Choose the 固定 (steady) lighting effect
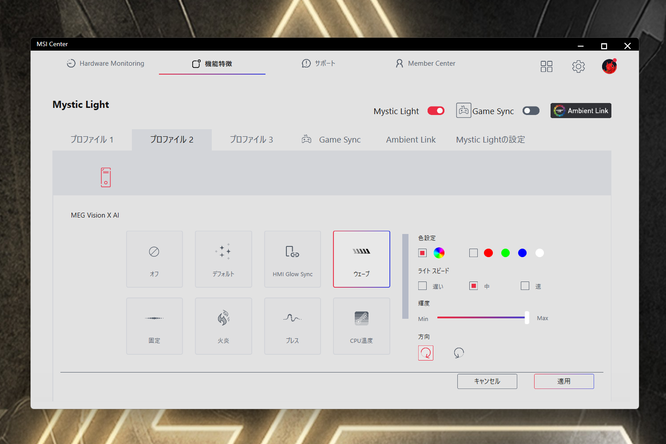The height and width of the screenshot is (444, 666). tap(154, 326)
